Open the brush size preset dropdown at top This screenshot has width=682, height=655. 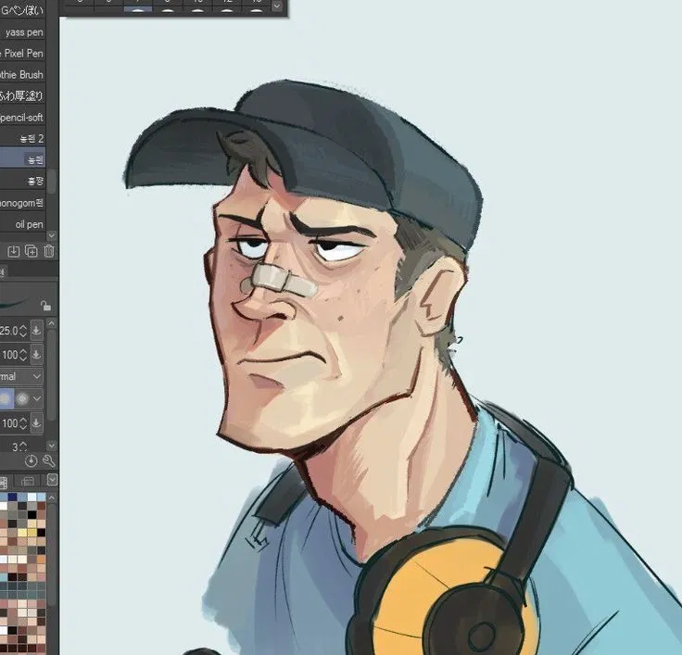[277, 6]
